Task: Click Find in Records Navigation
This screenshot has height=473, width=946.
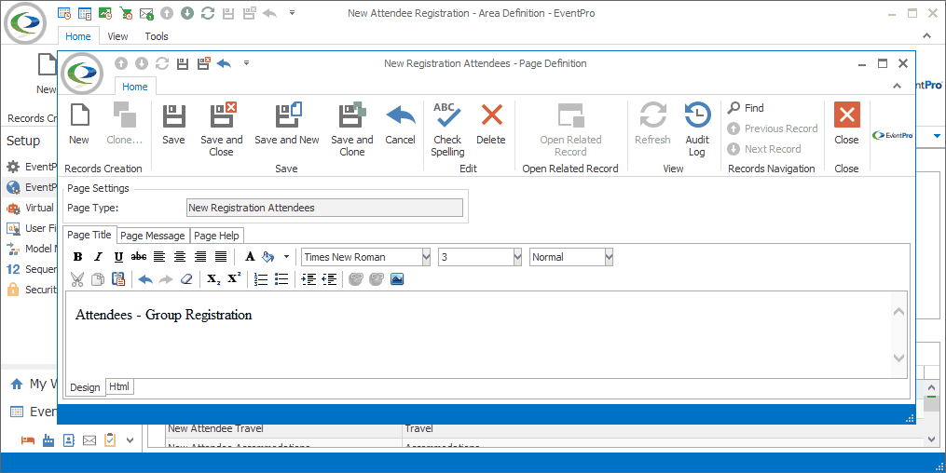Action: [x=746, y=108]
